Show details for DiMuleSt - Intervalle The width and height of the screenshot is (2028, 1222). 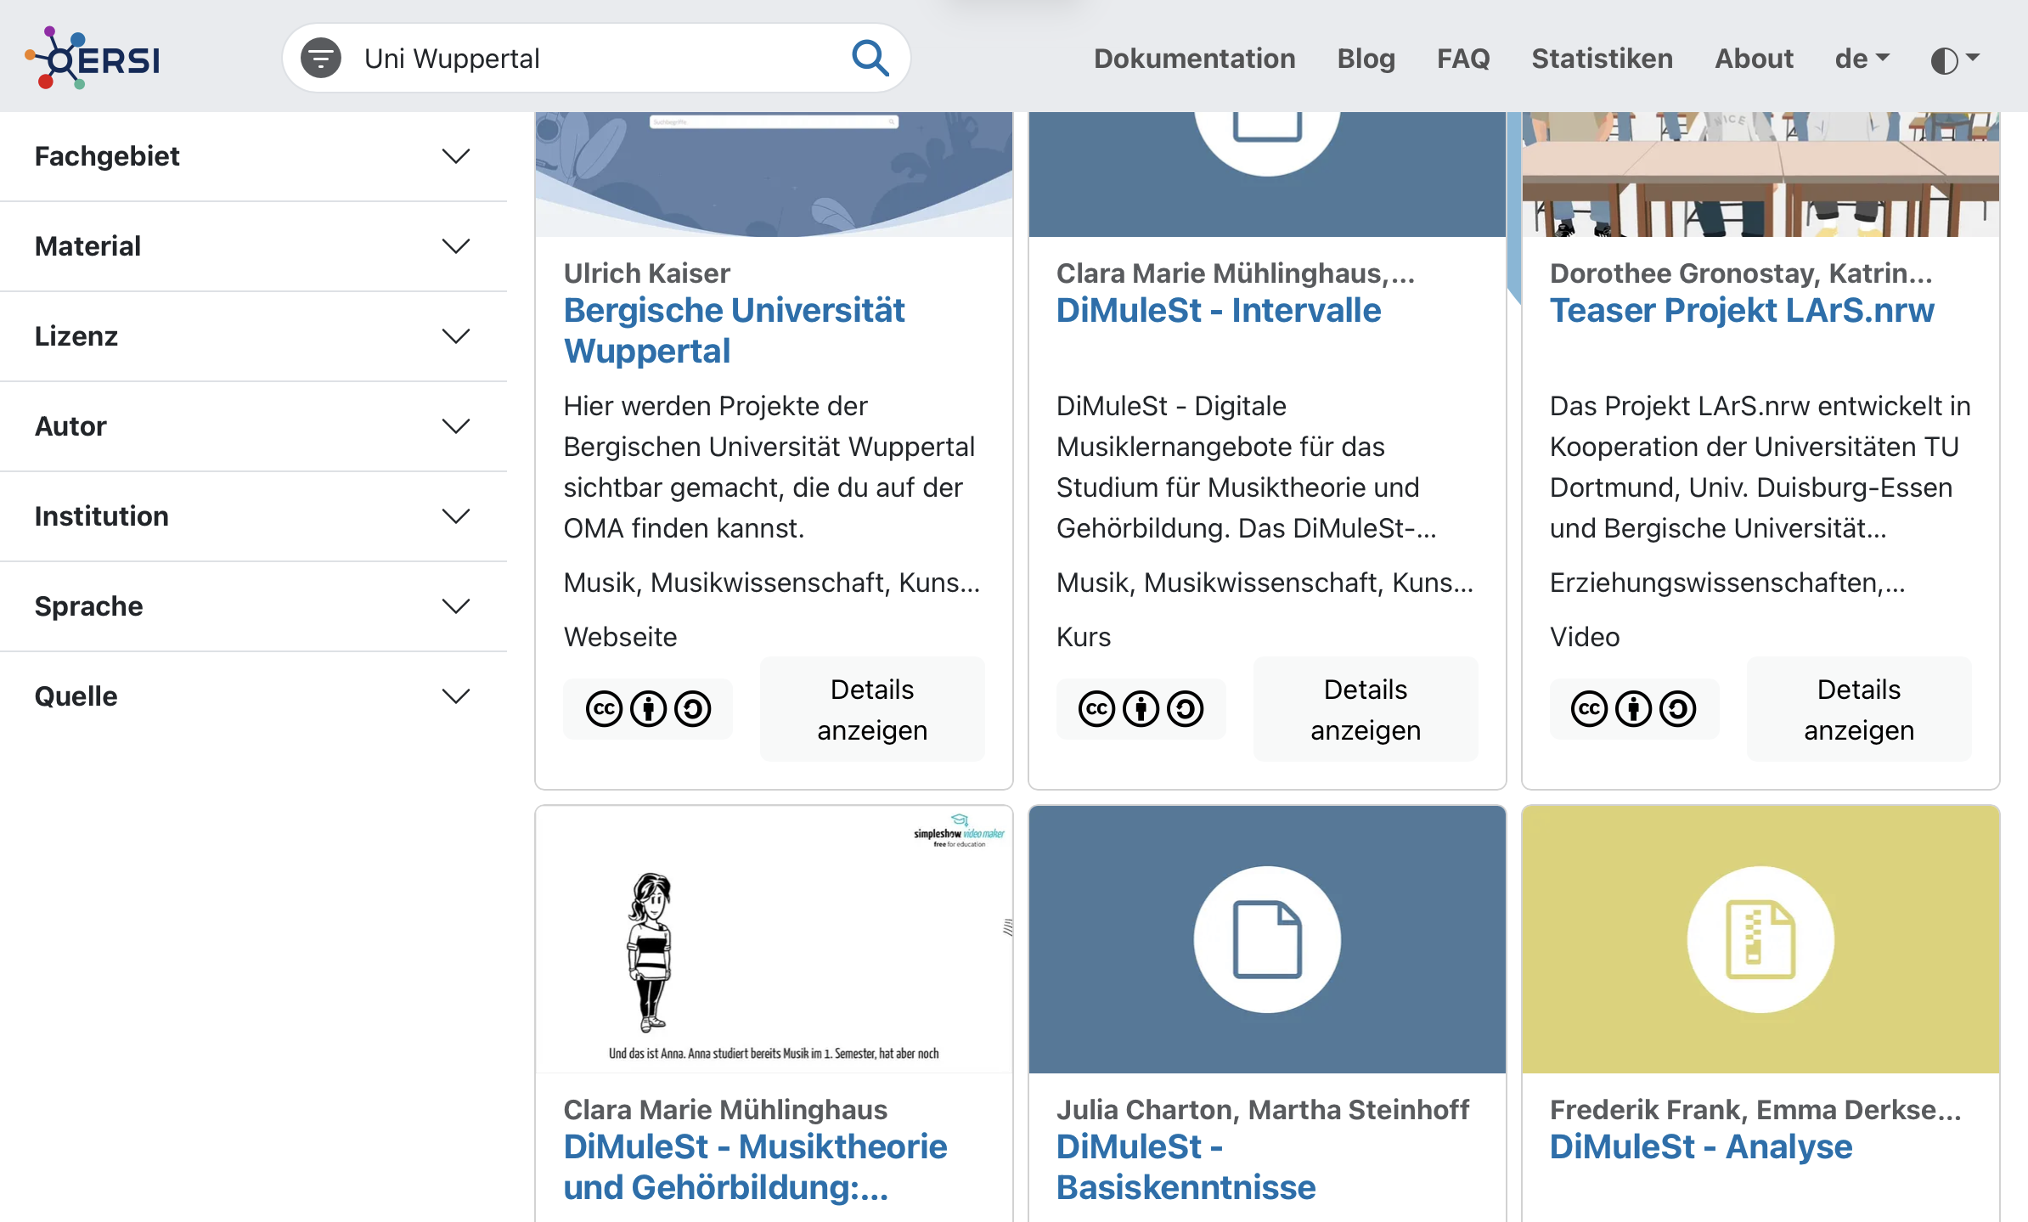click(x=1366, y=709)
